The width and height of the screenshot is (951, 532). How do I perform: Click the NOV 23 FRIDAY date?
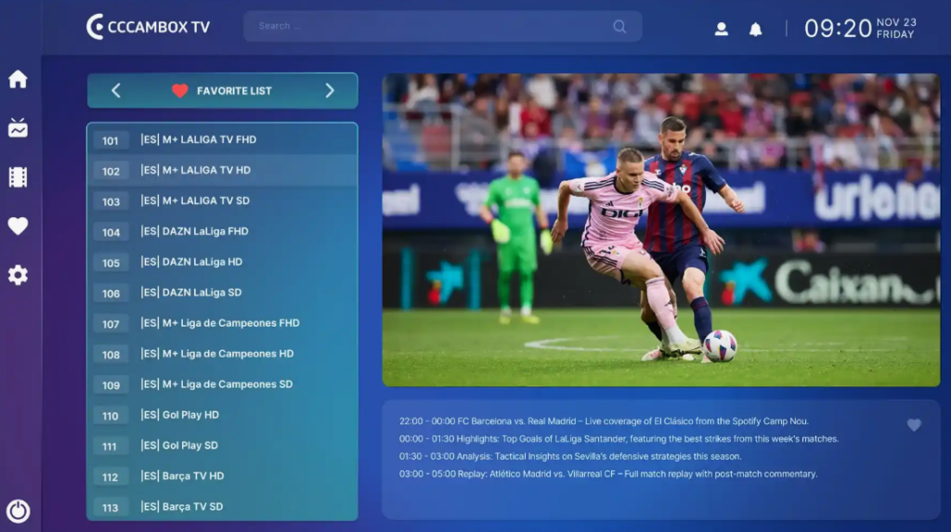(896, 29)
